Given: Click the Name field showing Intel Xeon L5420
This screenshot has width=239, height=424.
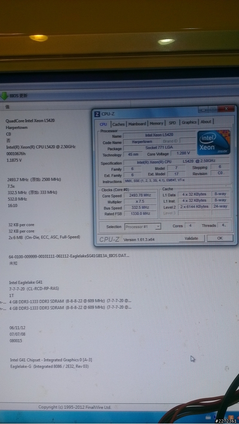Looking at the screenshot, I should [159, 135].
